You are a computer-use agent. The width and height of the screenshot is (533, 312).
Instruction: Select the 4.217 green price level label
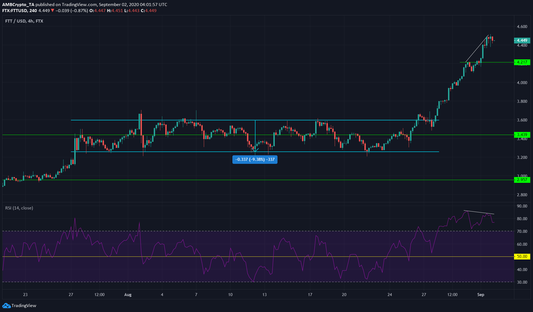[522, 62]
